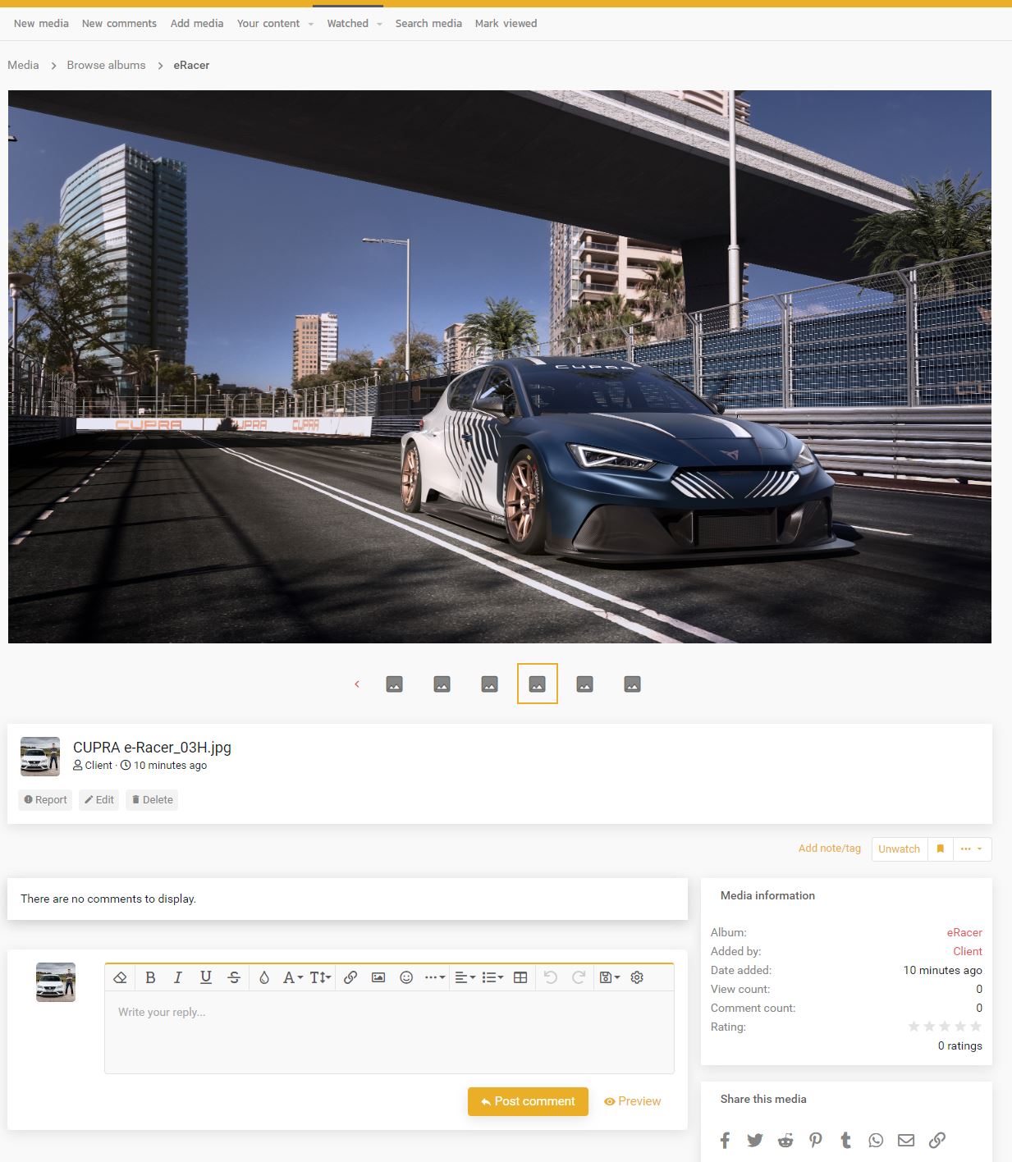Click the main CUPRA e-Racer image
1012x1162 pixels.
click(x=500, y=367)
